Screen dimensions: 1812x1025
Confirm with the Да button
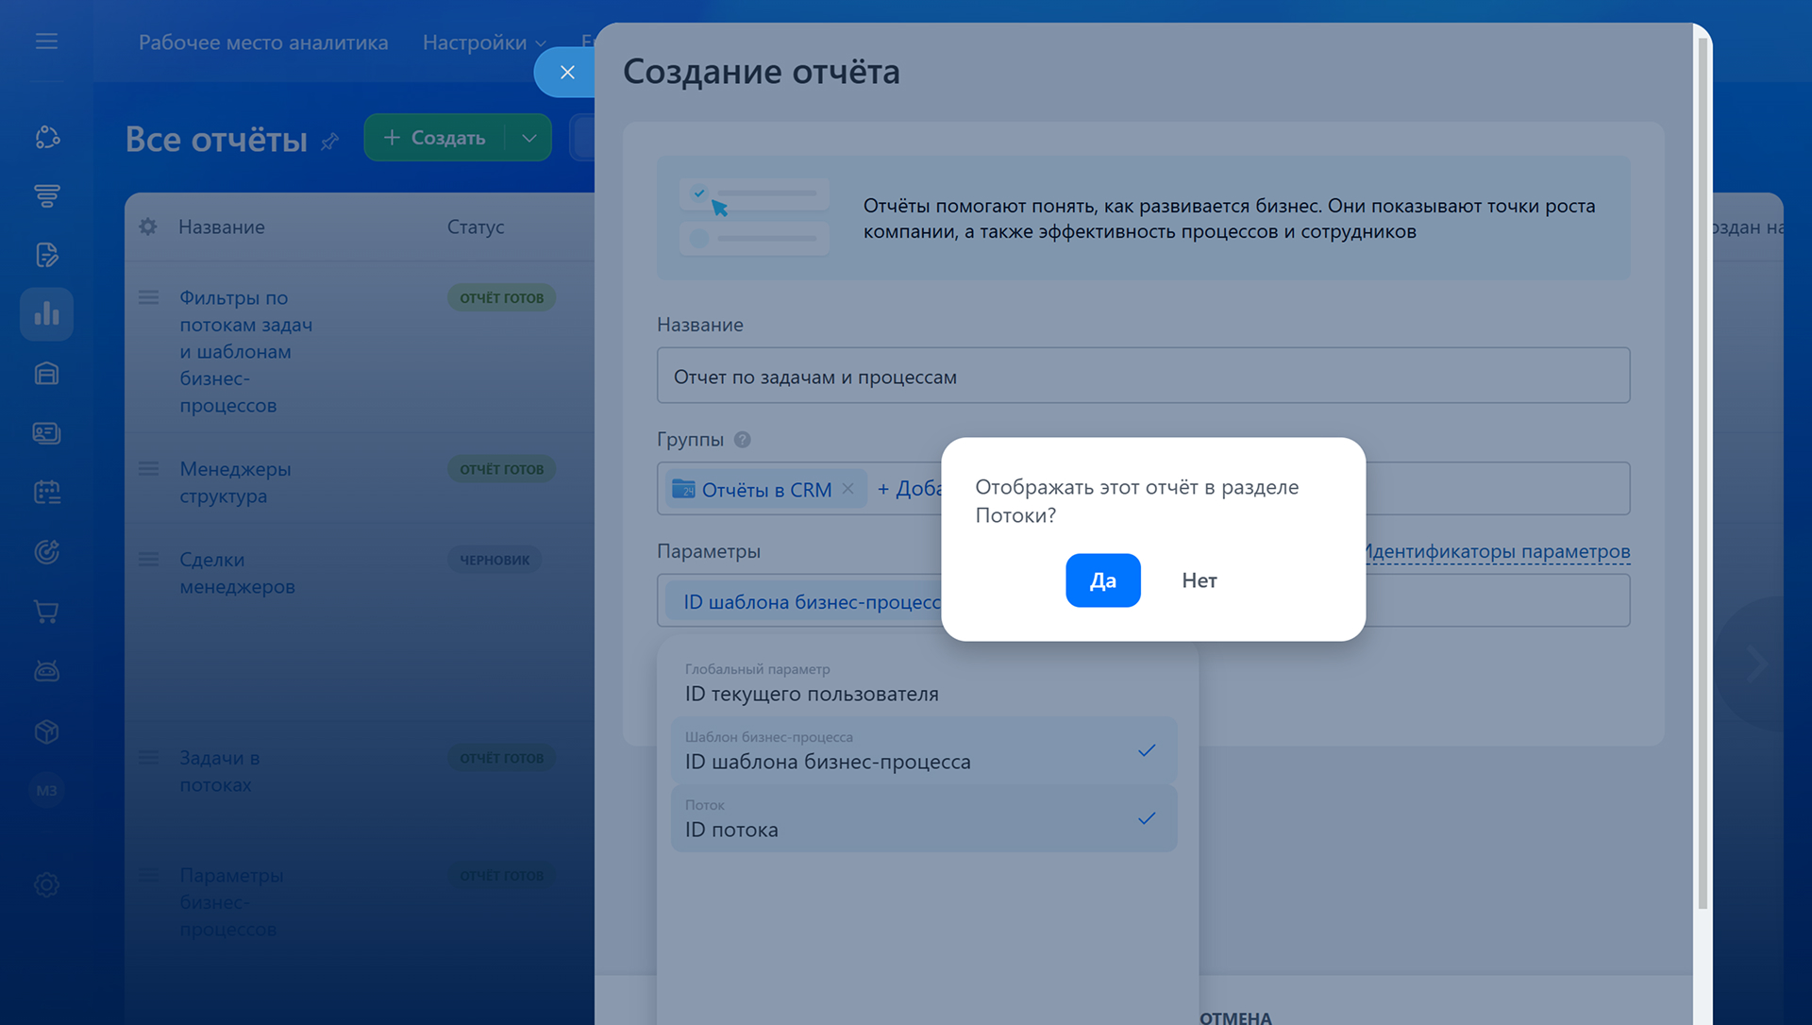[x=1102, y=580]
